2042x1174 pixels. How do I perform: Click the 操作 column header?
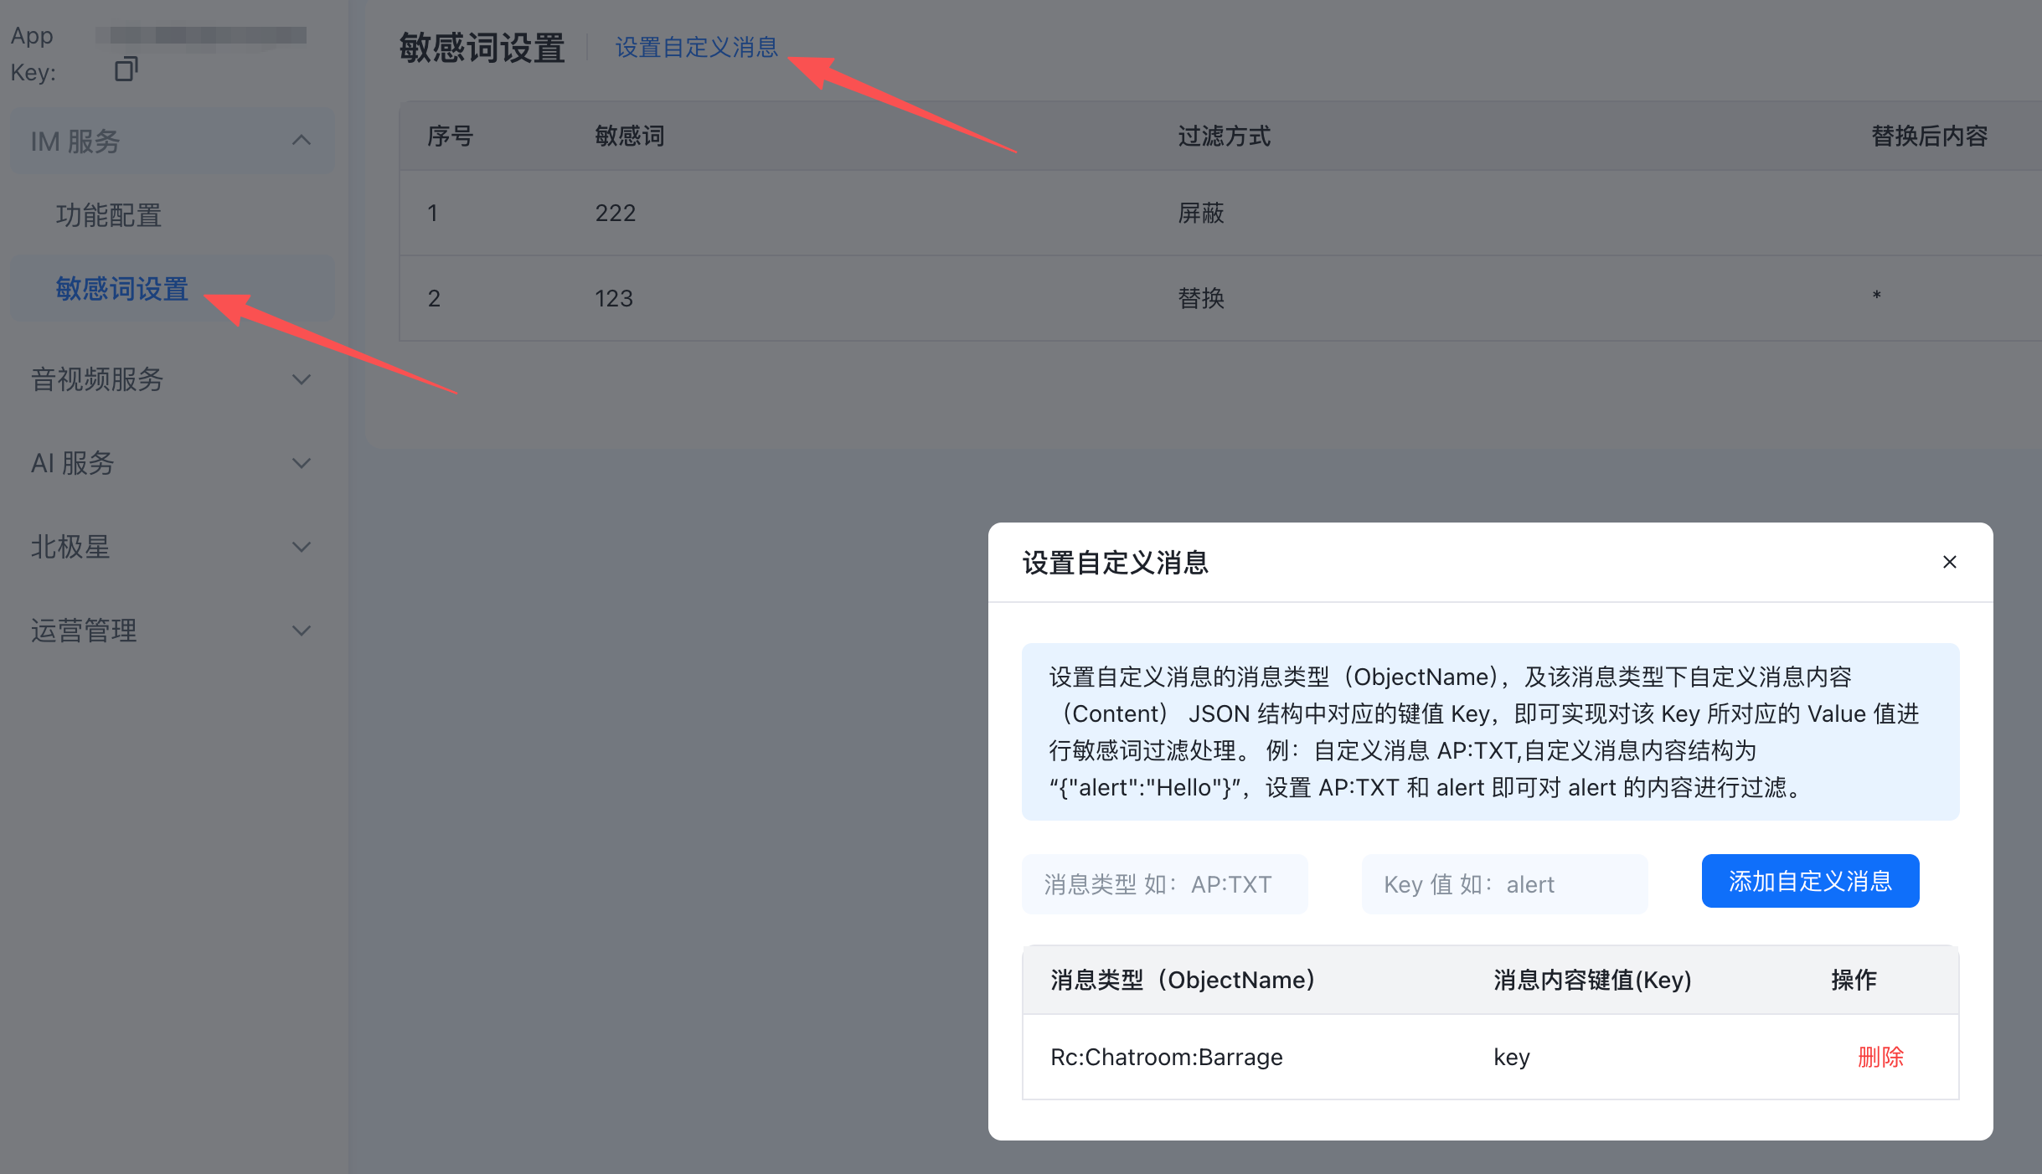tap(1854, 980)
